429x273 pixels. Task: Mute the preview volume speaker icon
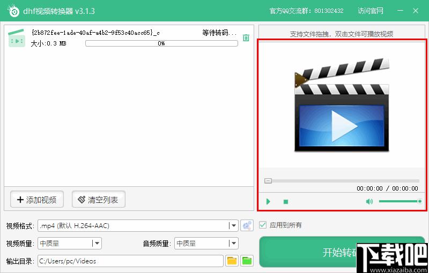369,201
